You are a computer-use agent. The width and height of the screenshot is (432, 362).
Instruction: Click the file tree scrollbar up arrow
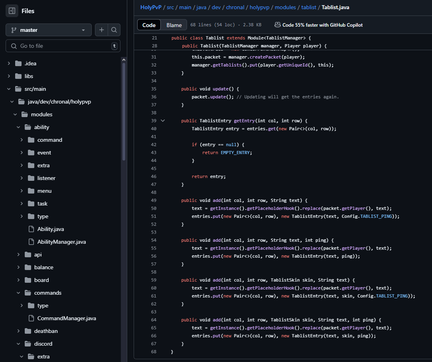click(x=124, y=60)
